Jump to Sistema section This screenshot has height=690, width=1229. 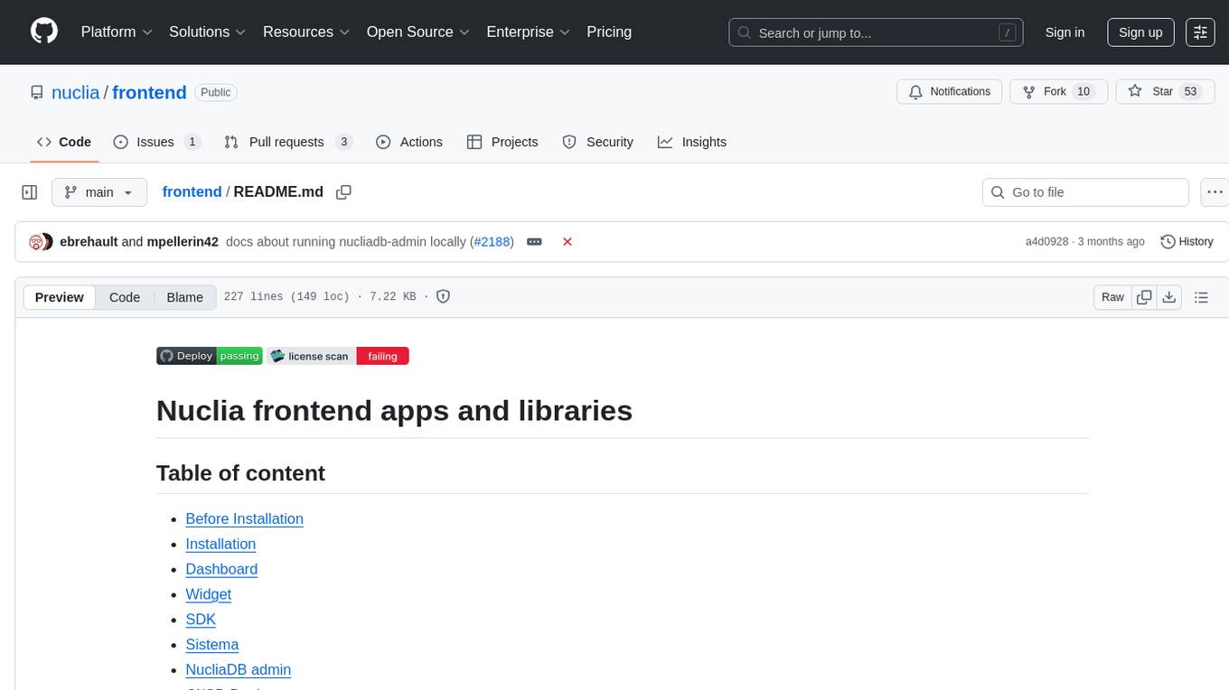212,645
